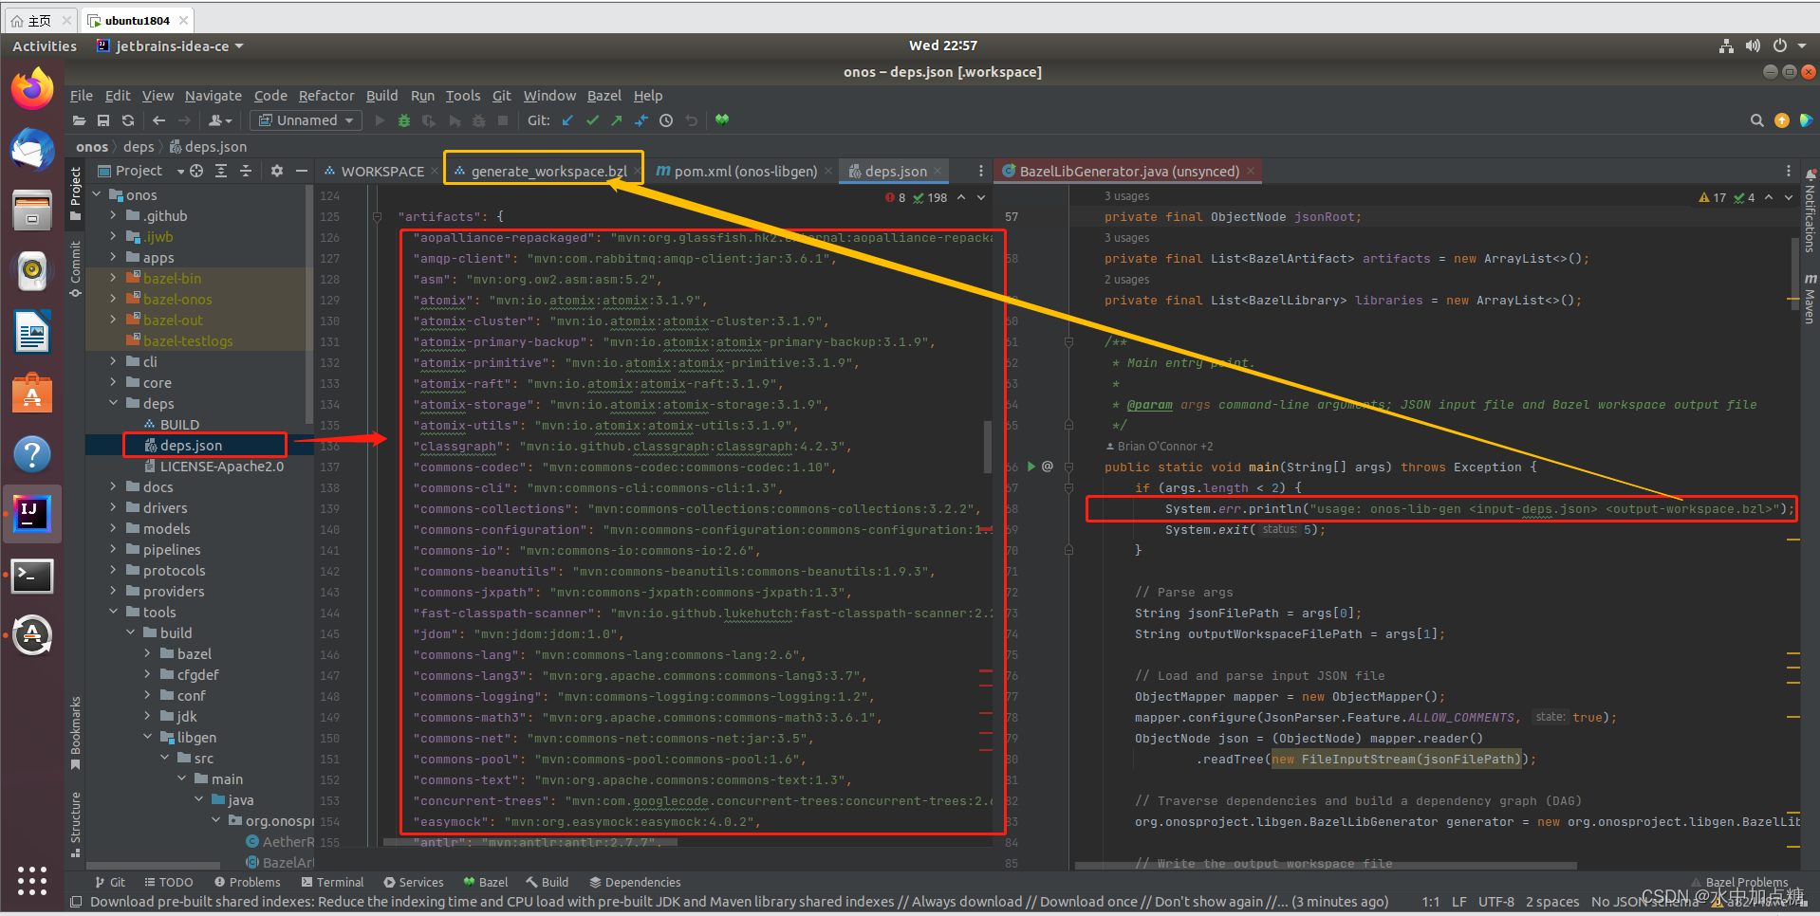The width and height of the screenshot is (1820, 916).
Task: Open Project panel gear options
Action: (x=277, y=171)
